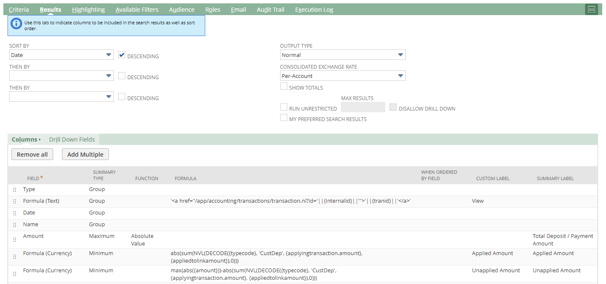Viewport: 606px width, 284px height.
Task: Uncheck Descending for Sort By Date
Action: [x=121, y=55]
